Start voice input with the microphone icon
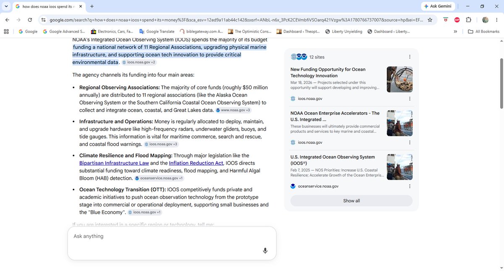 (x=265, y=251)
